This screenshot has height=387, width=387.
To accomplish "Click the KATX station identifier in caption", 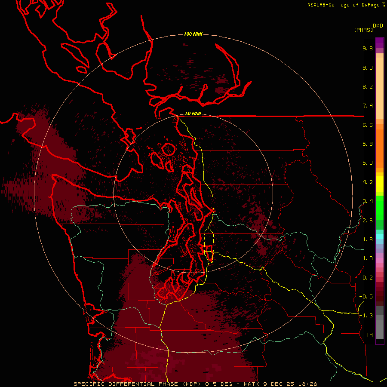I will tap(252, 384).
